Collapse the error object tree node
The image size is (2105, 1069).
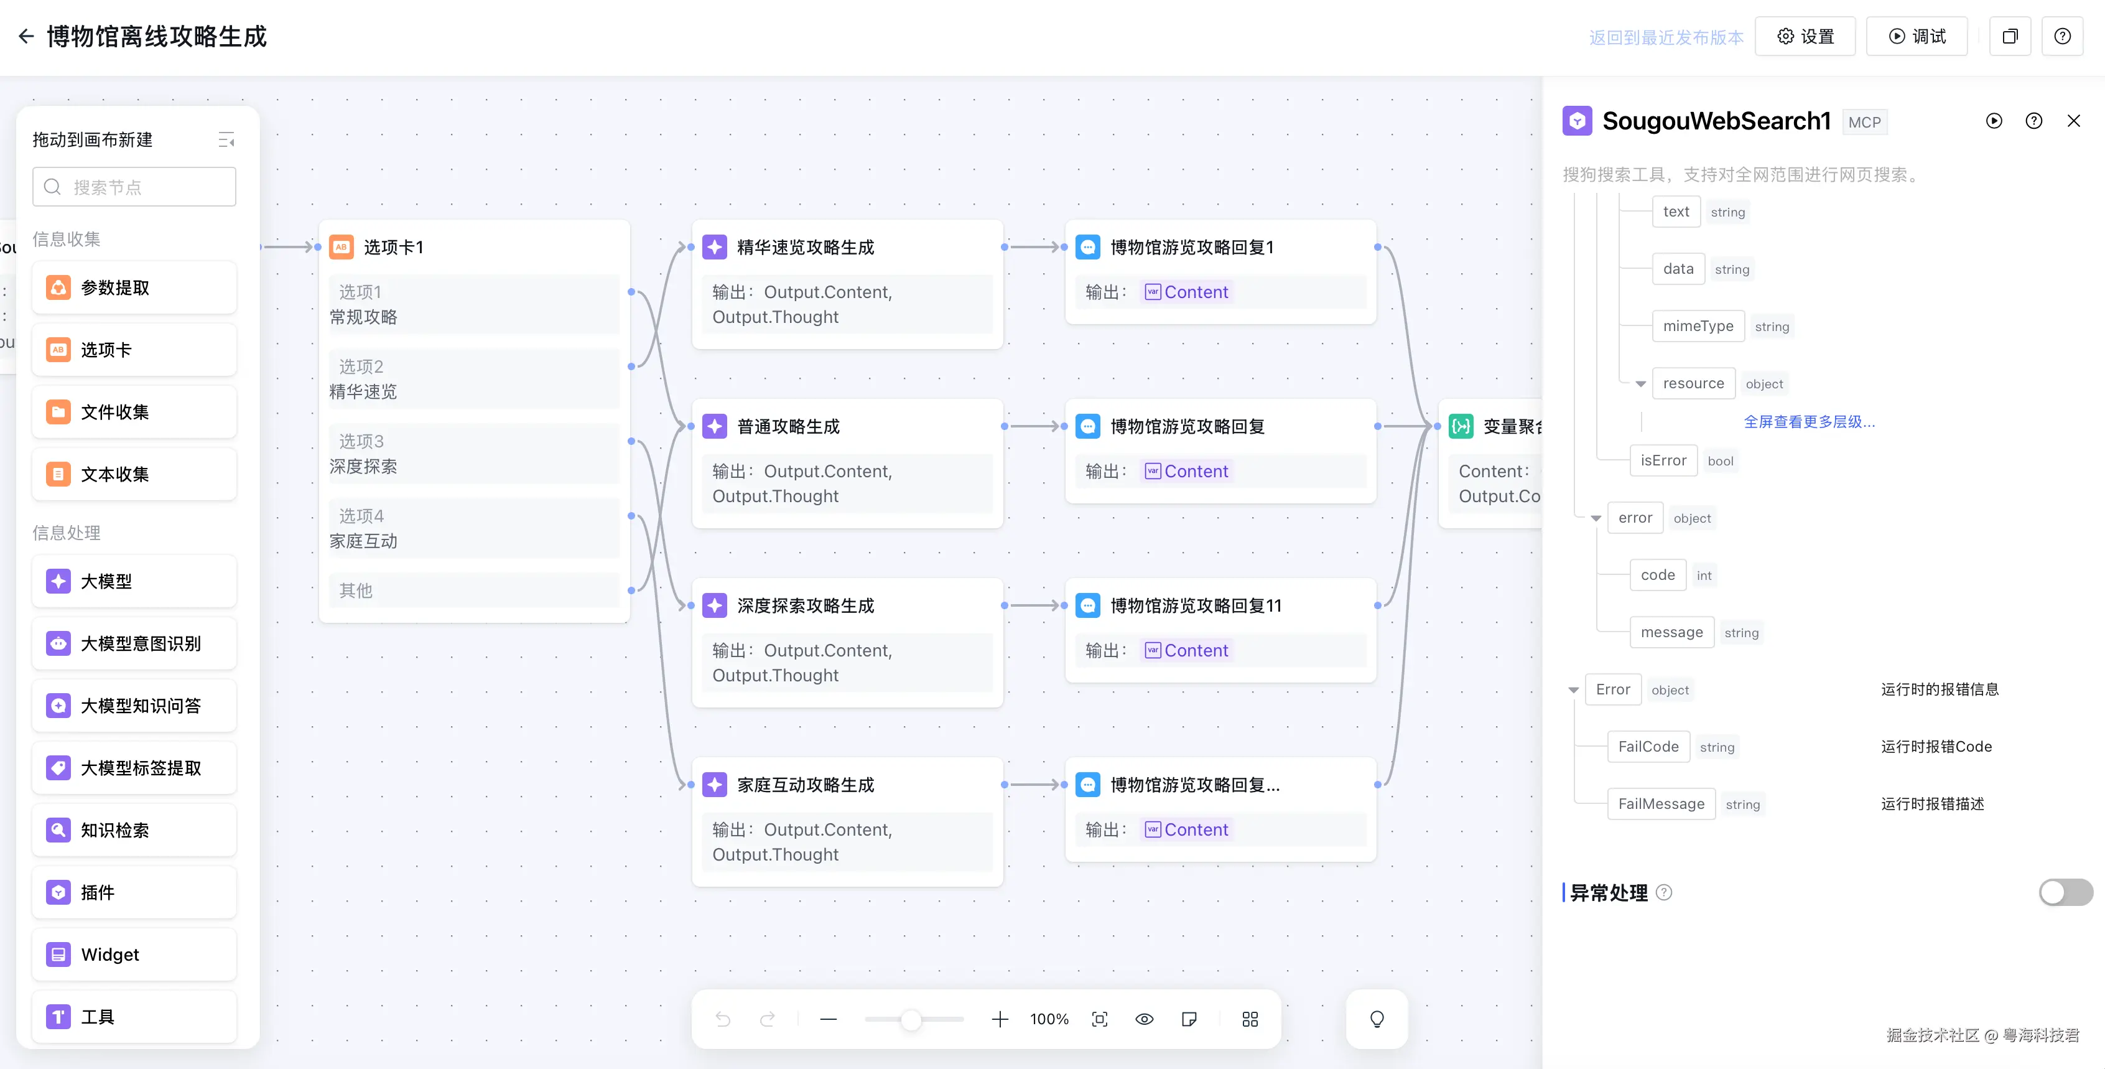[x=1596, y=518]
